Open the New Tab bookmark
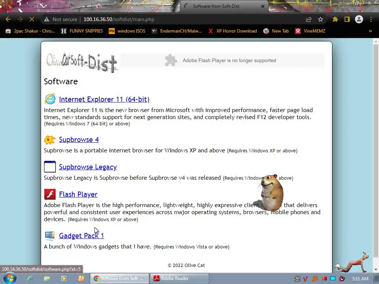Screen dimensions: 379x284 point(276,31)
